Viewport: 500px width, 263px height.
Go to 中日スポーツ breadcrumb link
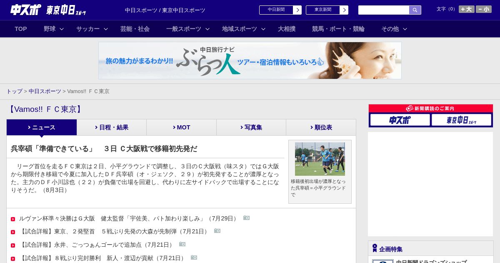coord(45,91)
